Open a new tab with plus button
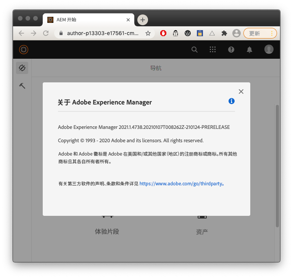 [x=143, y=20]
